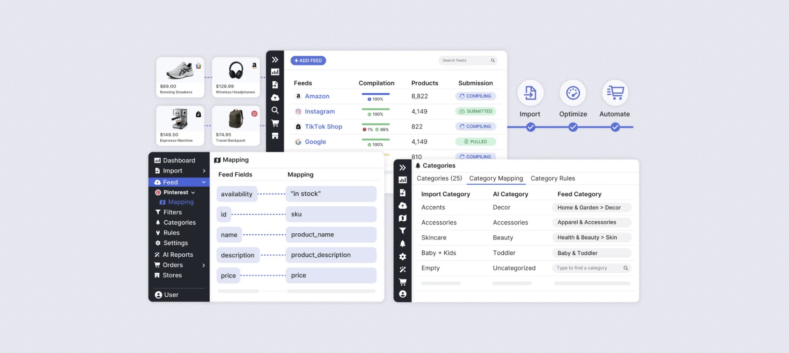This screenshot has width=789, height=353.
Task: Click the Import step icon
Action: 530,93
